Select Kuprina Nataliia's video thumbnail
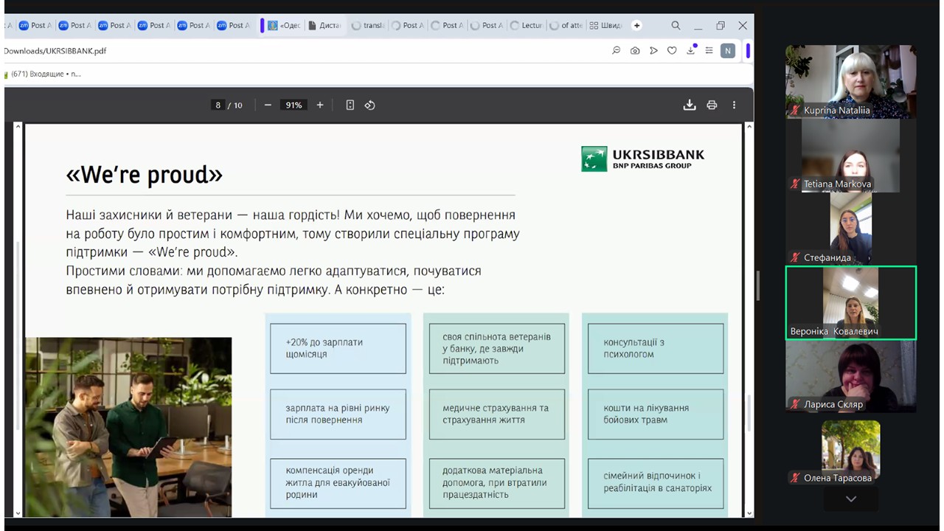Image resolution: width=944 pixels, height=531 pixels. [850, 81]
